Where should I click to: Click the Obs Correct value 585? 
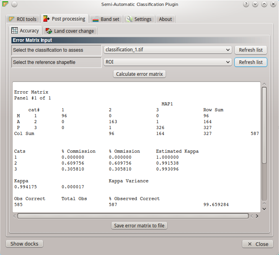point(19,204)
